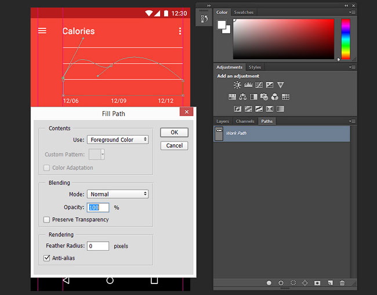Close Fill Path dialog with X

pyautogui.click(x=187, y=112)
